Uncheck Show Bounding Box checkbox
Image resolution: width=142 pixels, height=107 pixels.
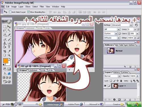point(28,12)
